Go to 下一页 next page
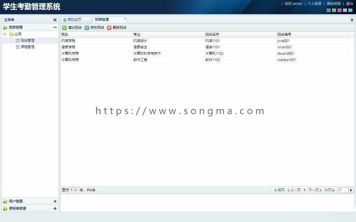The width and height of the screenshot is (356, 222). pyautogui.click(x=315, y=190)
